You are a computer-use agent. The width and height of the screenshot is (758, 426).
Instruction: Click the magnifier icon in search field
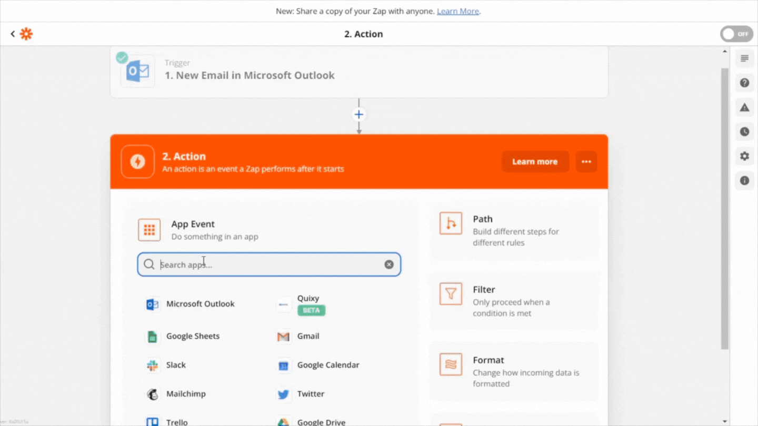(149, 265)
